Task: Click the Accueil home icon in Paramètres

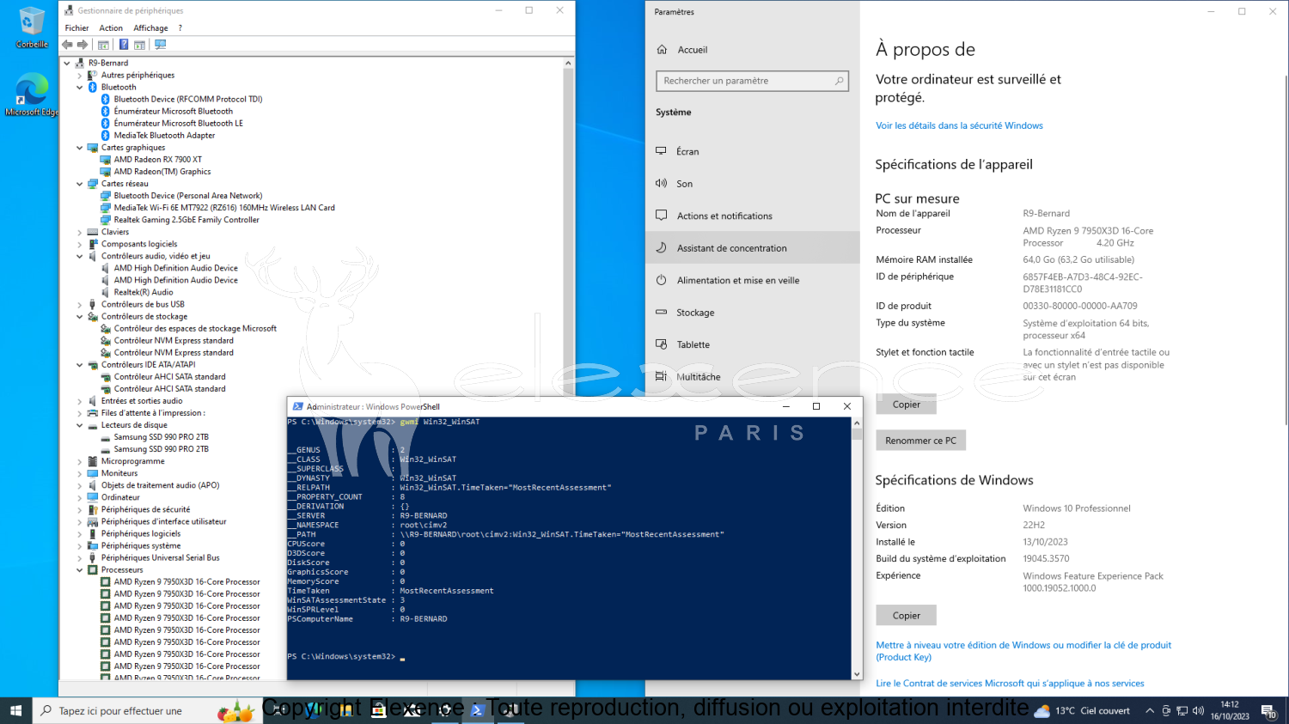Action: tap(662, 50)
